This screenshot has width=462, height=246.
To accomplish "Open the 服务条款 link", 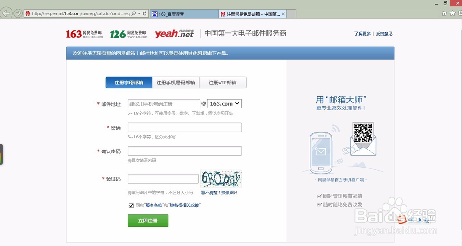I will point(155,205).
